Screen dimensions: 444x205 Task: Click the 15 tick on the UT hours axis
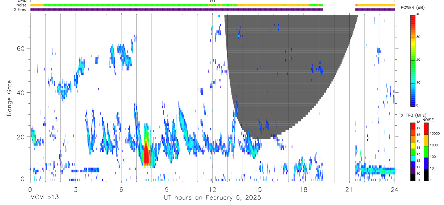(258, 189)
